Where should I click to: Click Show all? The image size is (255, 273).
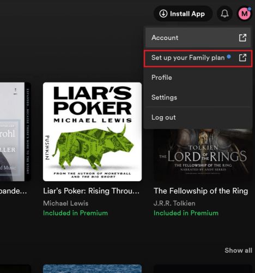click(x=238, y=251)
